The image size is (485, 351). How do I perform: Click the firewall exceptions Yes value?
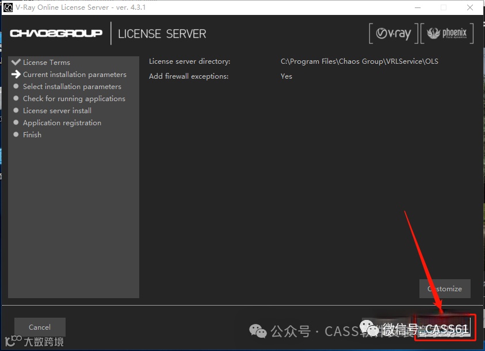tap(287, 76)
